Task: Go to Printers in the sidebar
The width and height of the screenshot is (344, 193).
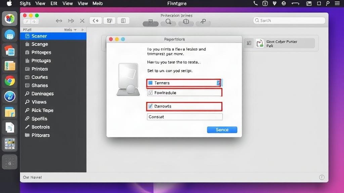Action: (x=53, y=69)
